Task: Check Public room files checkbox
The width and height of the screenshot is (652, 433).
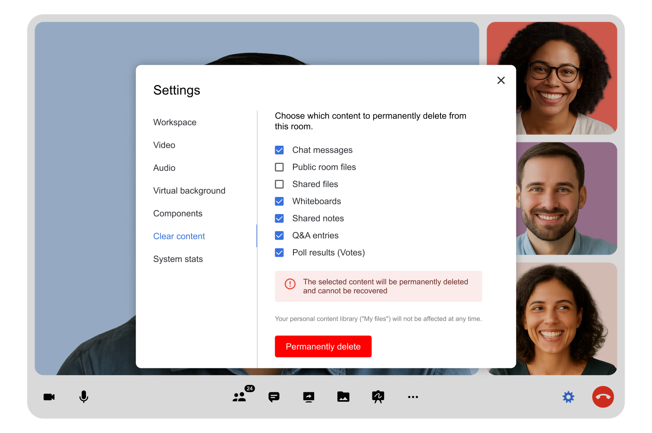Action: coord(279,167)
